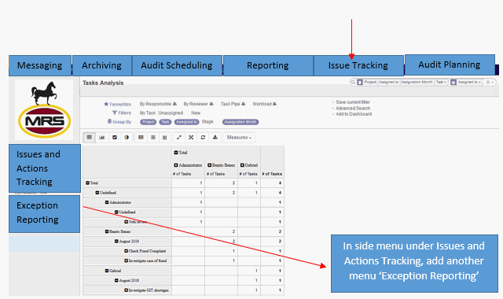Image resolution: width=503 pixels, height=299 pixels.
Task: Apply the By Responsible favourite
Action: pos(158,104)
